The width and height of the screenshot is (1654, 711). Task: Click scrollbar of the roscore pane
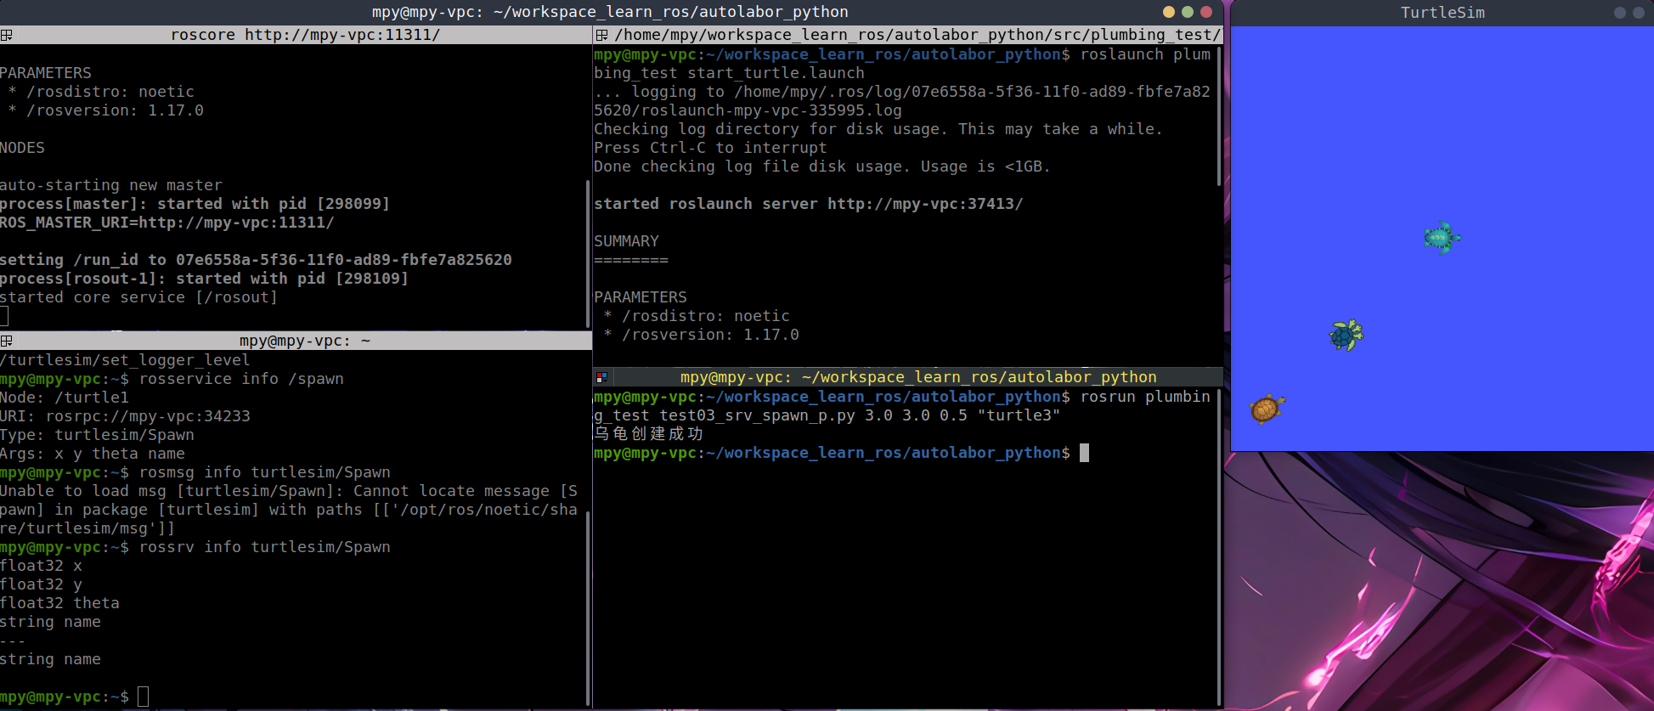point(588,253)
